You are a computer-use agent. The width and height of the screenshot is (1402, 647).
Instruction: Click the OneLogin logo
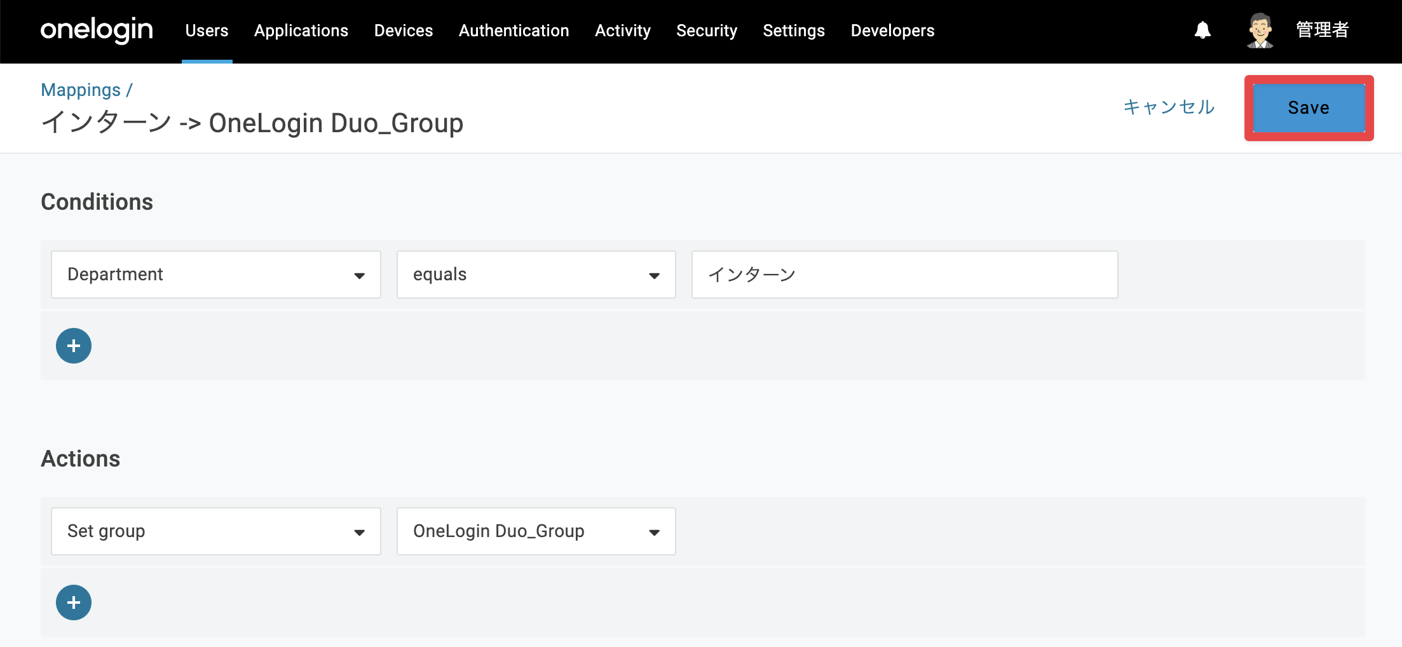point(97,31)
